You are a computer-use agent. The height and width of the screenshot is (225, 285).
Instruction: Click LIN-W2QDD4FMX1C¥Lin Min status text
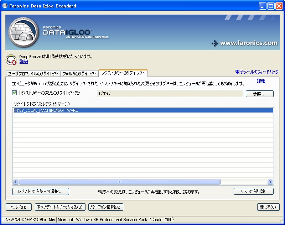click(29, 220)
